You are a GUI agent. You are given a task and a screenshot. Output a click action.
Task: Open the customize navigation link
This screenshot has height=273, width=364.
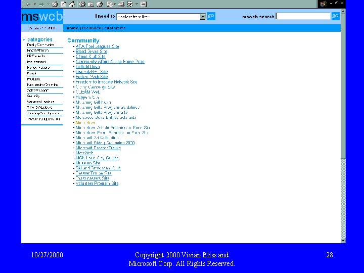(115, 28)
